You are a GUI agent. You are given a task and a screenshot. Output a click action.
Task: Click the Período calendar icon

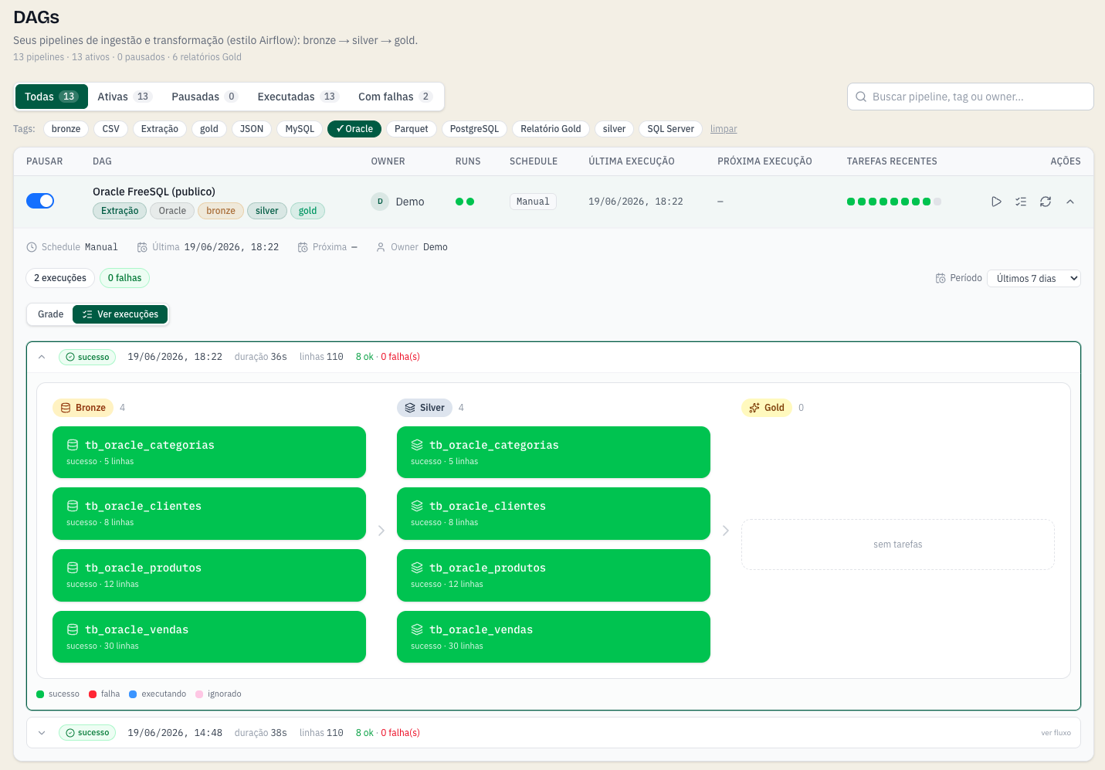point(941,278)
